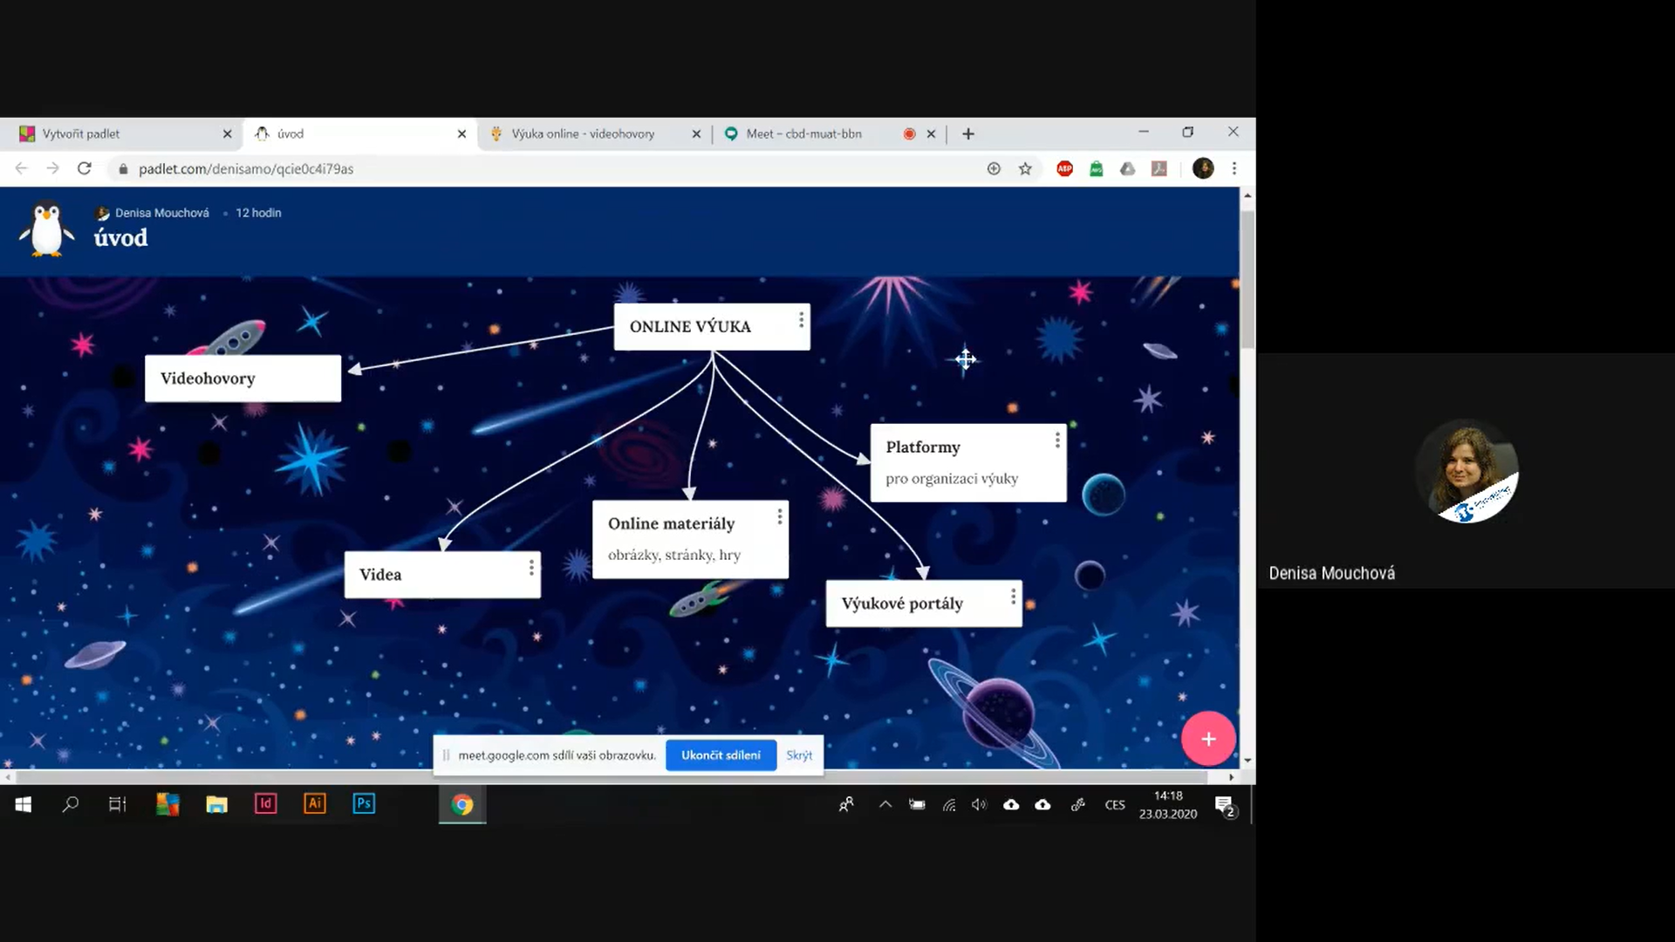The image size is (1675, 942).
Task: Hide the sharing bar with Skrýt
Action: [799, 755]
